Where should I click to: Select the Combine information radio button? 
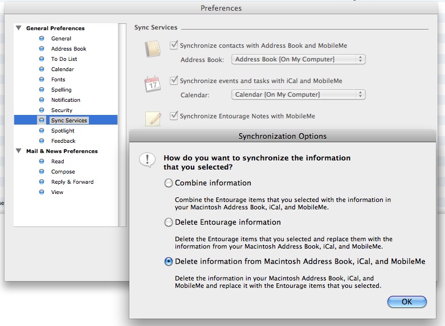pyautogui.click(x=168, y=183)
